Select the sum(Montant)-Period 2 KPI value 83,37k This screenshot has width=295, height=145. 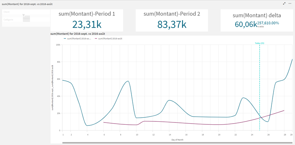172,24
